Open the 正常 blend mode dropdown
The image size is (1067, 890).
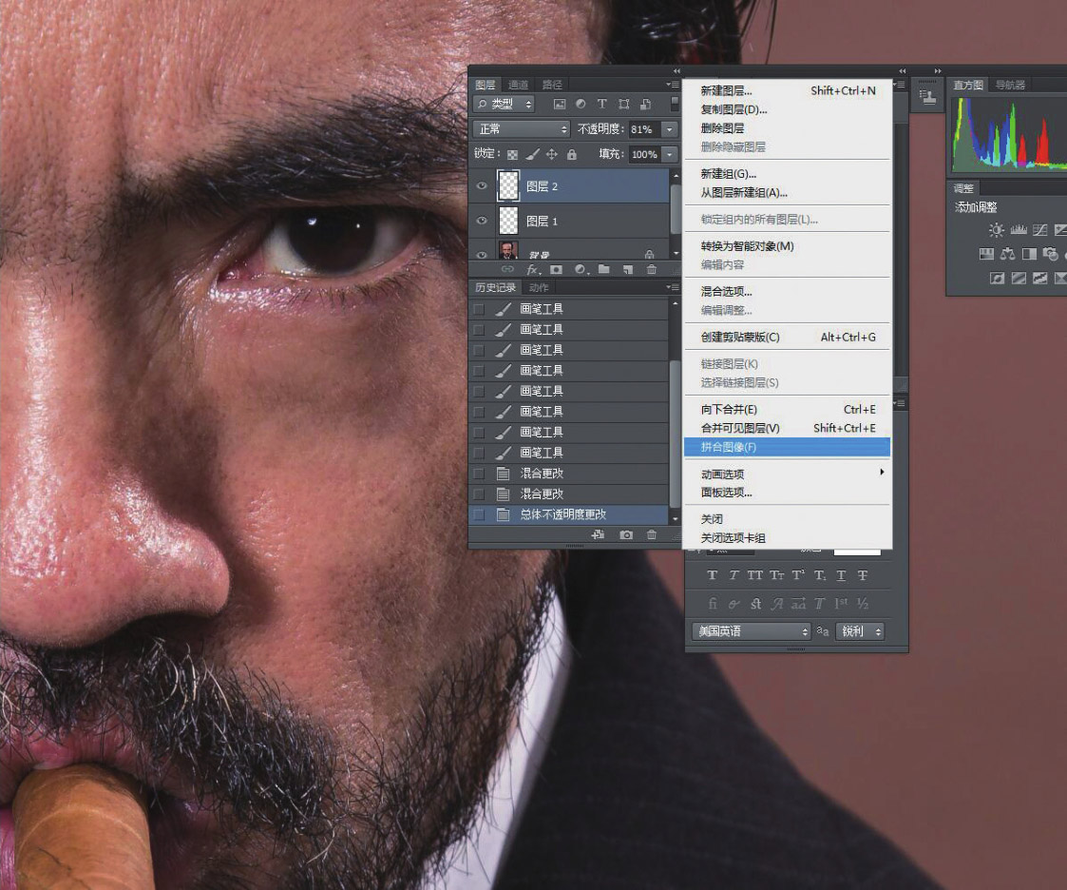click(x=521, y=129)
